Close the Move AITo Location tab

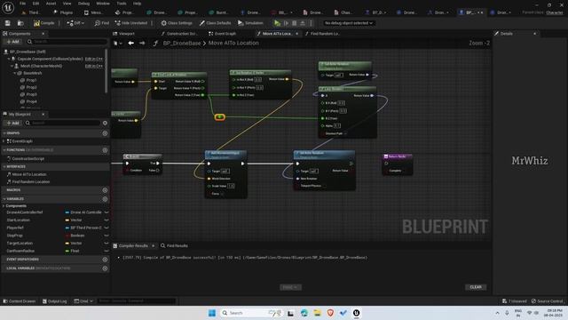click(297, 34)
